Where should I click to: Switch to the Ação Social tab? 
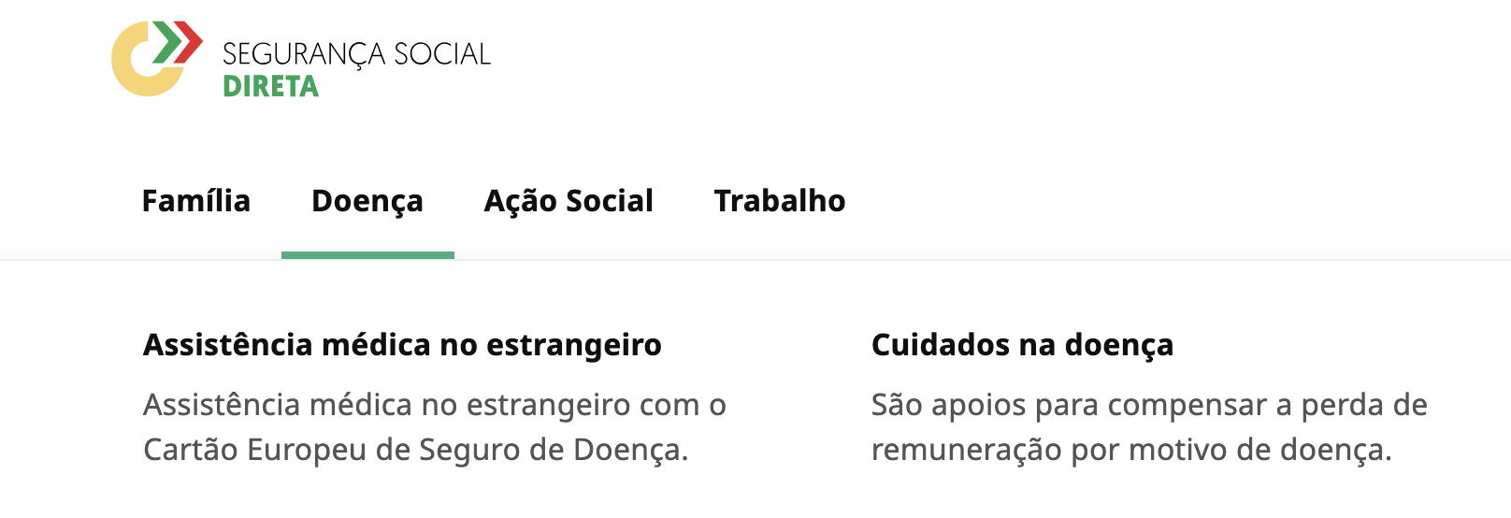(x=568, y=201)
